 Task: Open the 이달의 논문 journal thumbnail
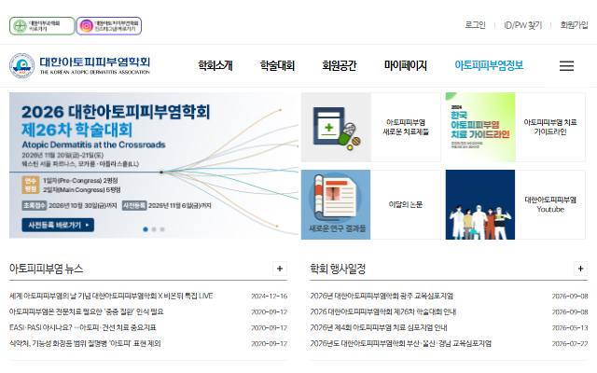click(x=336, y=205)
